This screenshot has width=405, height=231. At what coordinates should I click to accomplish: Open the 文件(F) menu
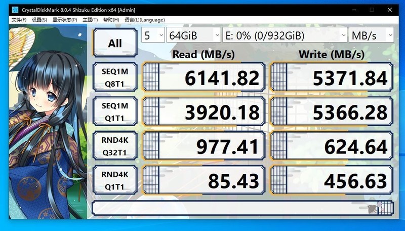coord(19,20)
